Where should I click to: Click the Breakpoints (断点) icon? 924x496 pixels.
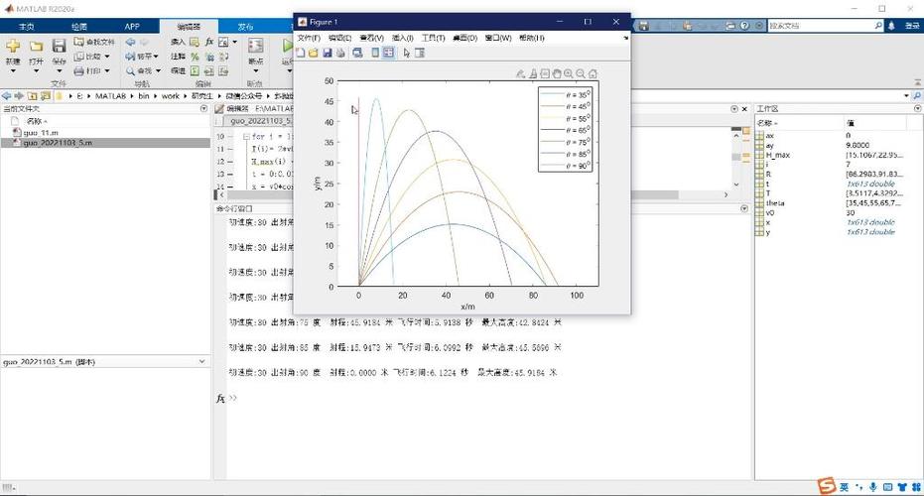(256, 46)
